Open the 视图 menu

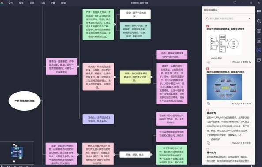click(32, 3)
